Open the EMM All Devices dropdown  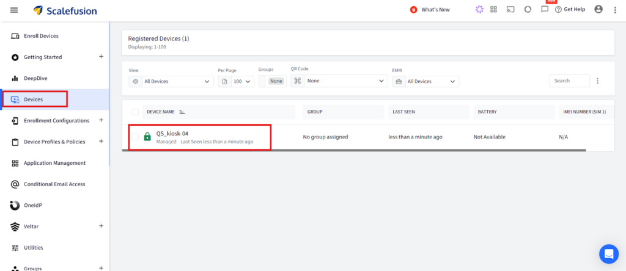click(432, 81)
